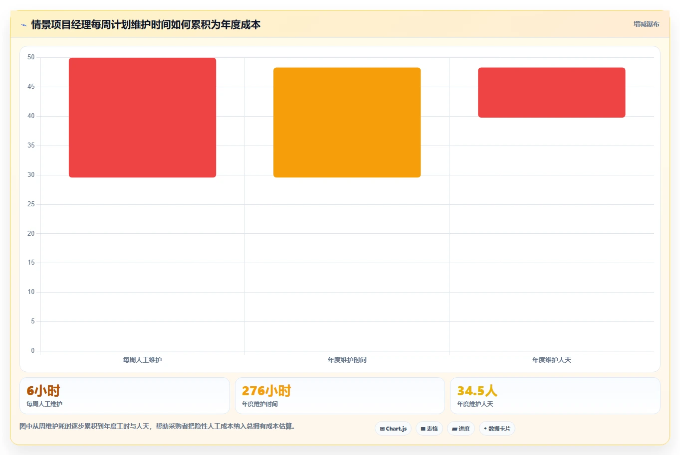
Task: Click the caption text starting with 图中从周维护耗时
Action: (157, 427)
